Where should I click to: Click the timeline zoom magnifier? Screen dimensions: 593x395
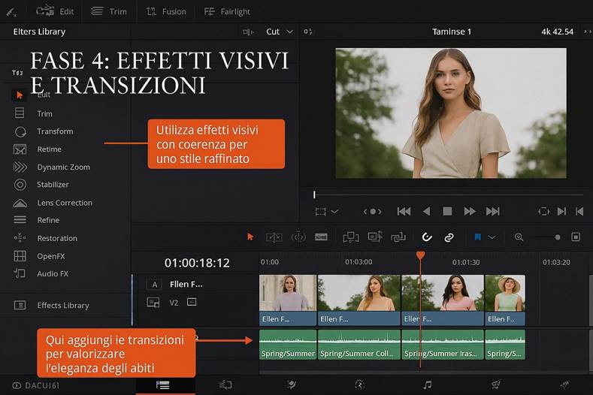[x=519, y=237]
